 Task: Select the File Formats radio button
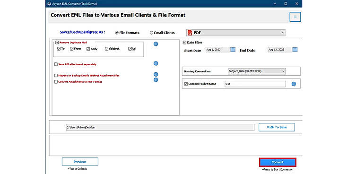pos(117,33)
